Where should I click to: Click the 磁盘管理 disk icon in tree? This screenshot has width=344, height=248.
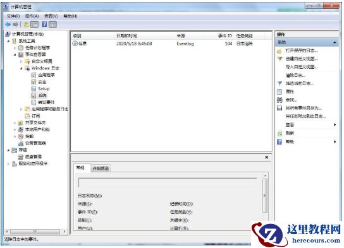21,157
